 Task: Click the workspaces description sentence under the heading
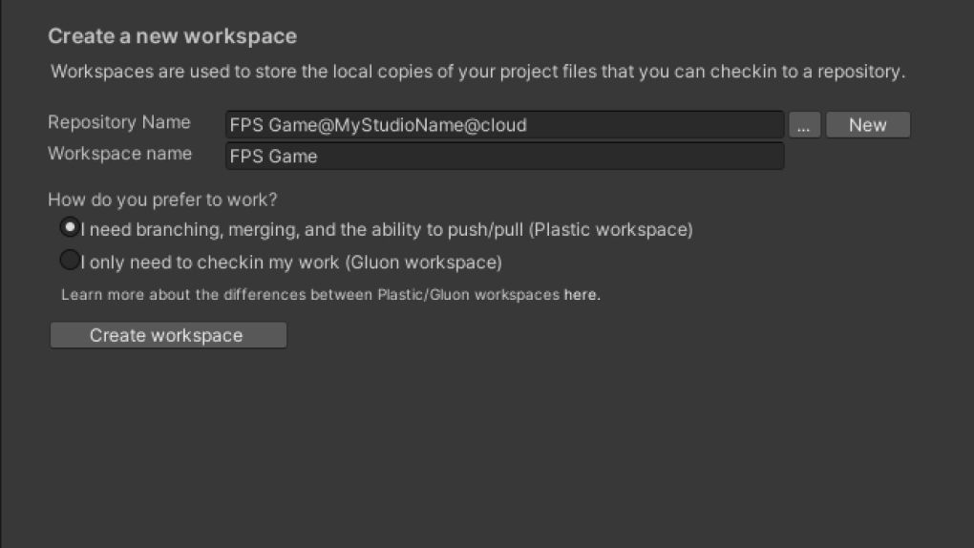[x=477, y=72]
